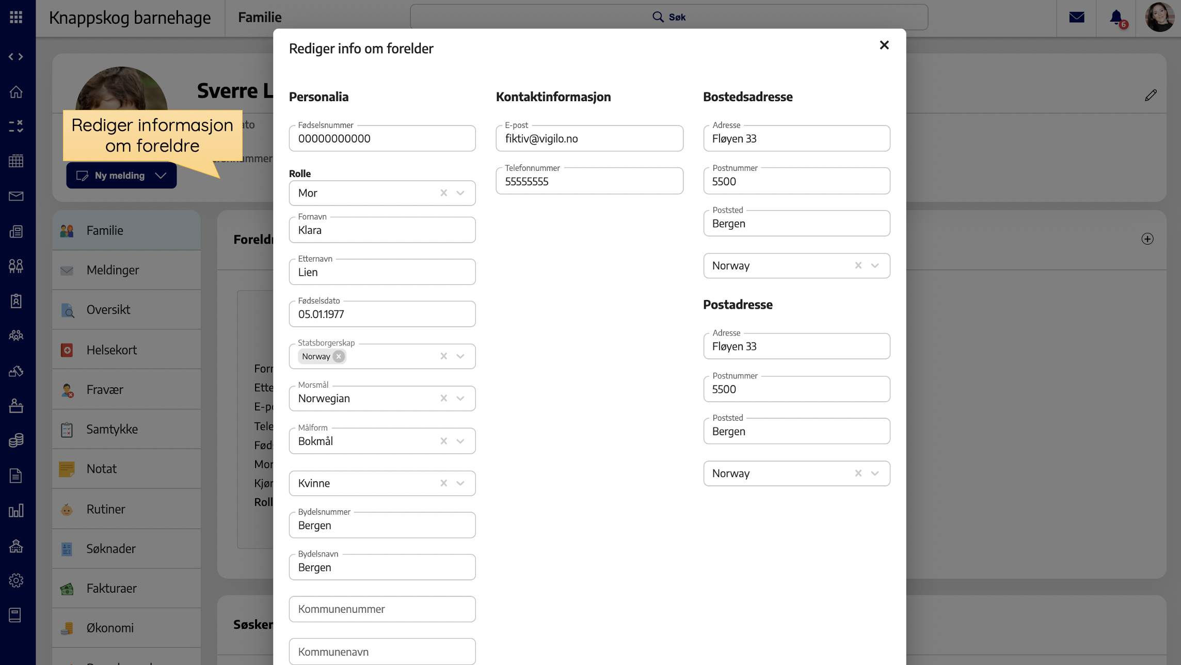The width and height of the screenshot is (1181, 665).
Task: Clear Postadresse country Norway
Action: coord(858,473)
